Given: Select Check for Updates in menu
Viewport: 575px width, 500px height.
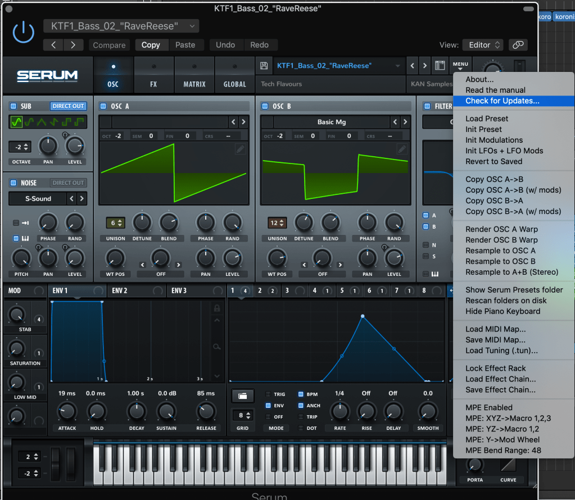Looking at the screenshot, I should [x=502, y=101].
